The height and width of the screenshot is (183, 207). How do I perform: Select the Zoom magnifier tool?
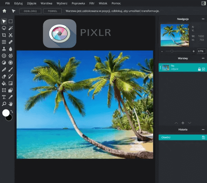pyautogui.click(x=4, y=104)
